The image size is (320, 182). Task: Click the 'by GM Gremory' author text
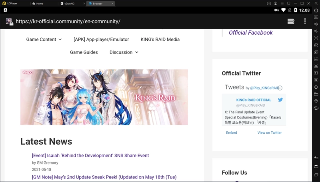(x=45, y=163)
